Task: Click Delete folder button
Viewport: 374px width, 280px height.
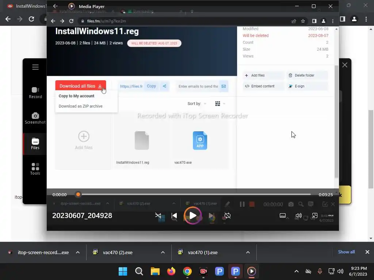Action: (x=307, y=75)
